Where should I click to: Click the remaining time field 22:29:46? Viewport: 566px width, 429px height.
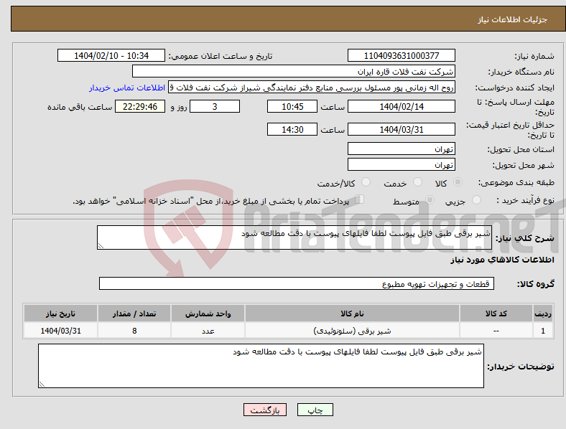[140, 106]
